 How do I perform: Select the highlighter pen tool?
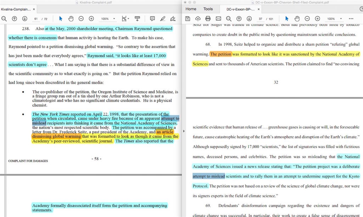coord(163,18)
